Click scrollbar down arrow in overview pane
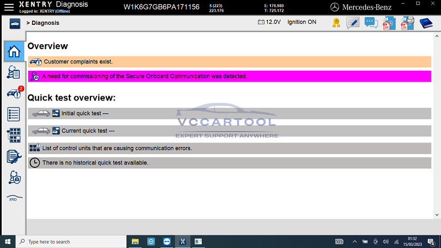This screenshot has width=441, height=248. pyautogui.click(x=437, y=215)
